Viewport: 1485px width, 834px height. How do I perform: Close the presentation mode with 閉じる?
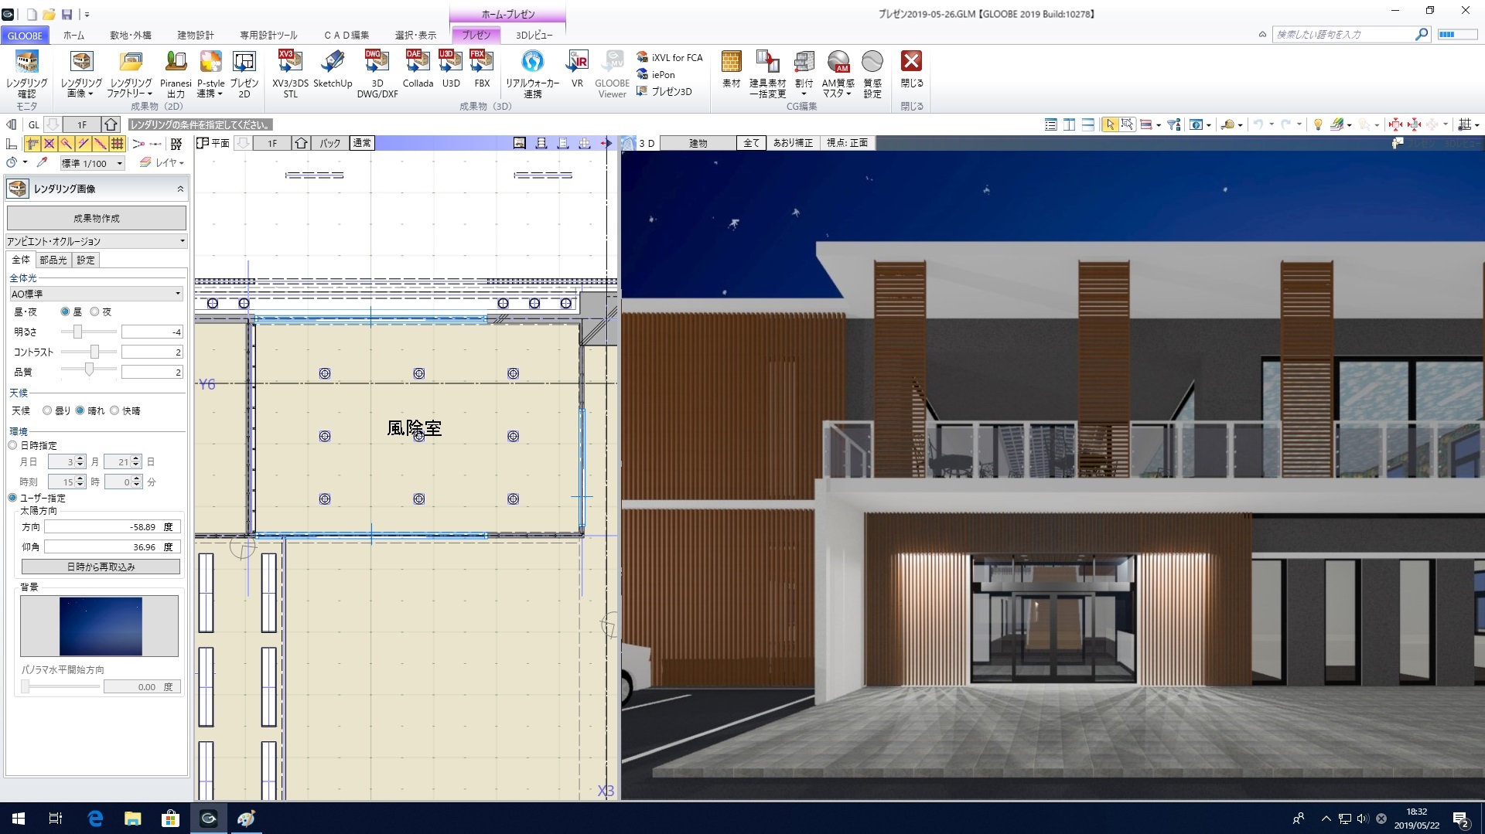tap(912, 70)
